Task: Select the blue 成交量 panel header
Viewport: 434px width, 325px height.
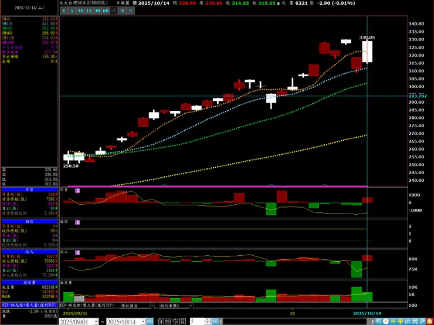Action: click(29, 282)
